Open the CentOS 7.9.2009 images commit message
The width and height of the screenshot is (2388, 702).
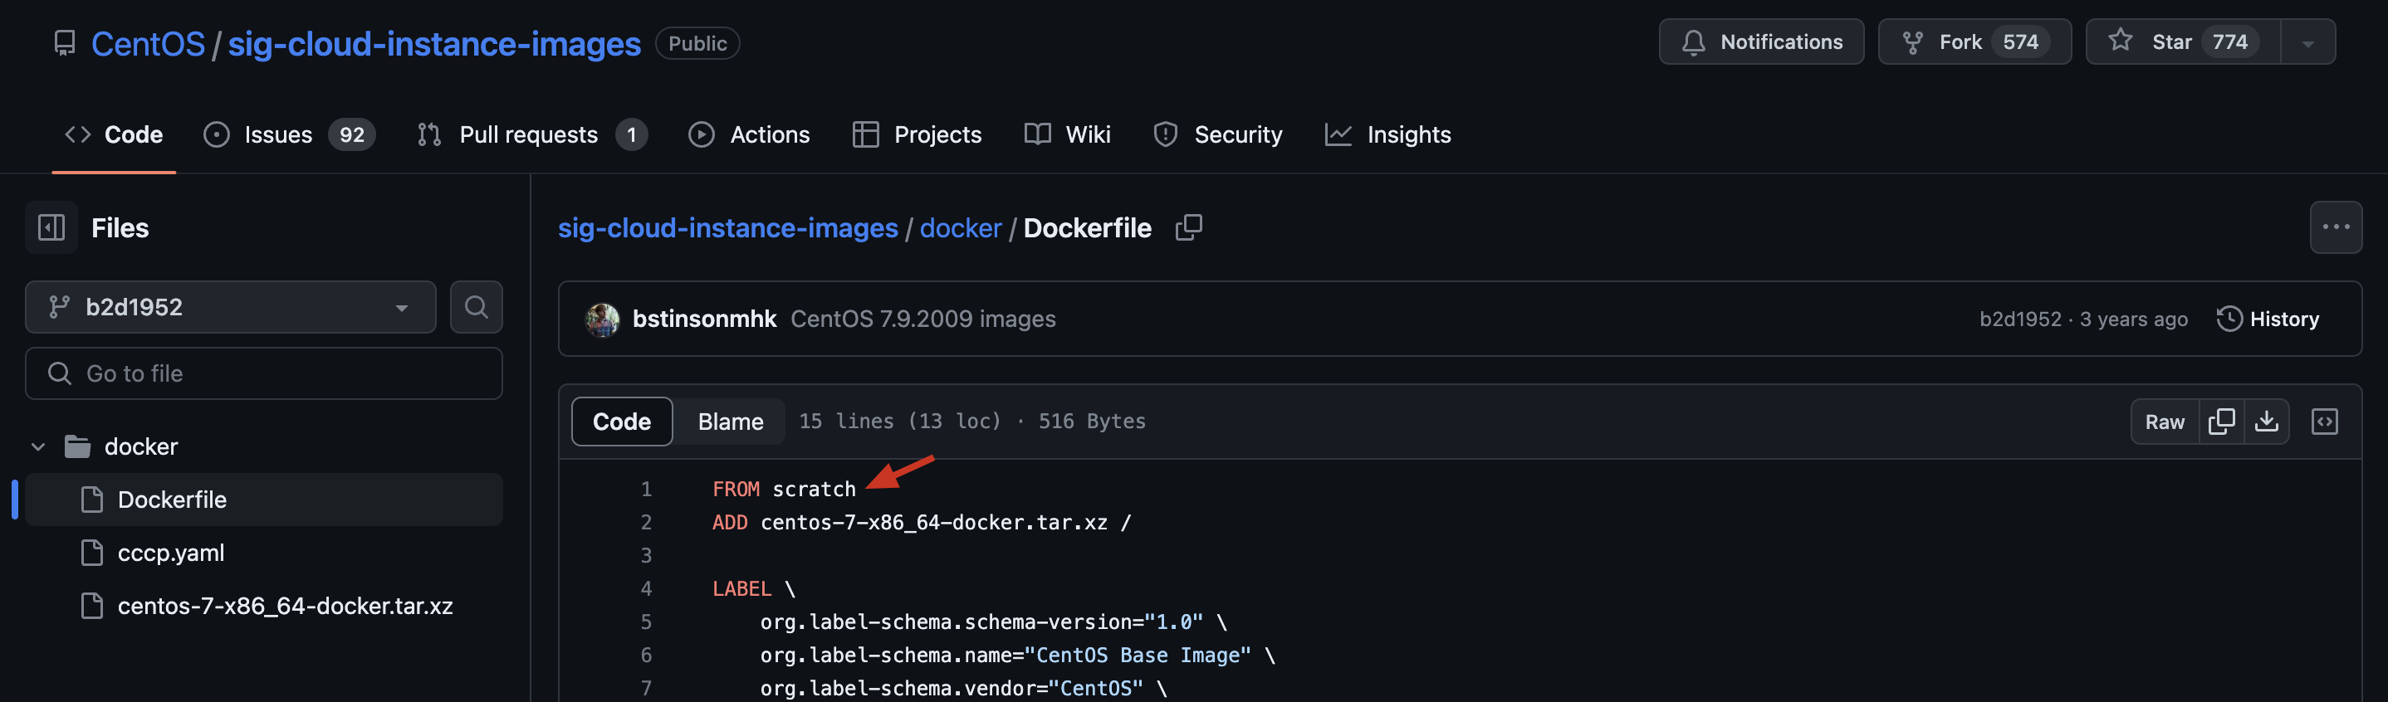922,319
